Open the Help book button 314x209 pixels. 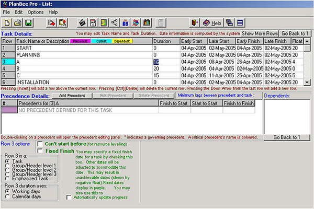point(212,23)
